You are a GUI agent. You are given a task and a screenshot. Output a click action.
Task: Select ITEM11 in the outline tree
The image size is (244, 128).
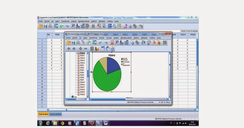click(82, 56)
